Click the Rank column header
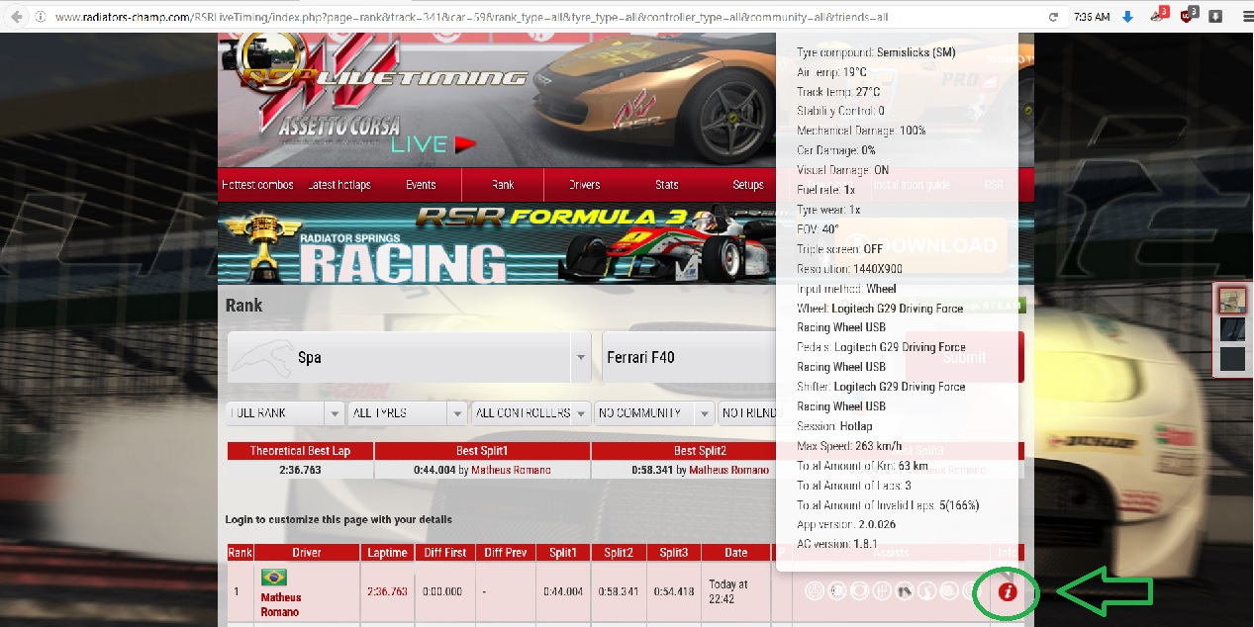This screenshot has width=1254, height=627. [x=240, y=552]
